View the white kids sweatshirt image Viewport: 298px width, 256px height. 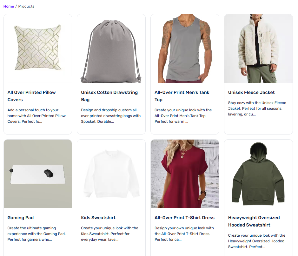click(111, 174)
